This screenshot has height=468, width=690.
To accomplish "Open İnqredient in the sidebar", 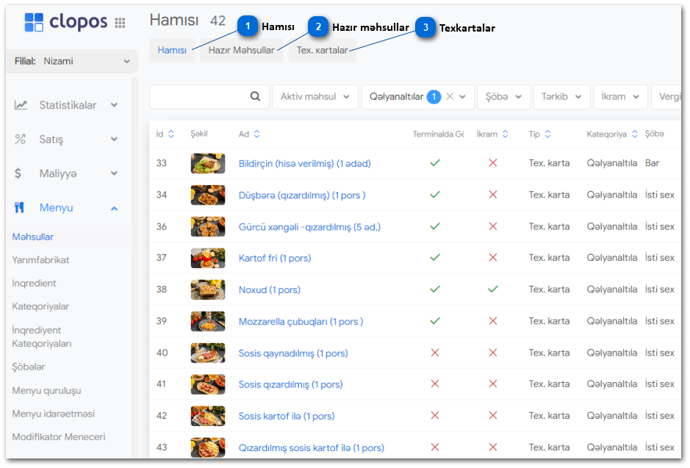I will point(34,284).
